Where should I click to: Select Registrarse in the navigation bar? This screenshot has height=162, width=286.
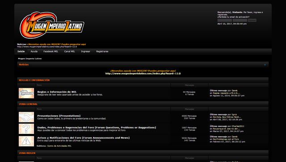pyautogui.click(x=102, y=51)
